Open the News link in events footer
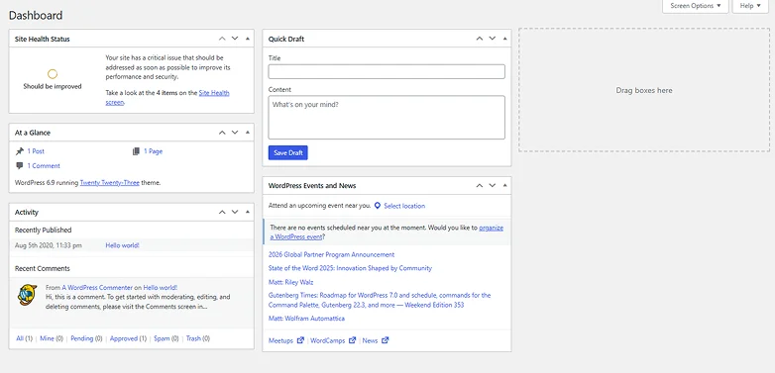This screenshot has width=775, height=373. (370, 340)
